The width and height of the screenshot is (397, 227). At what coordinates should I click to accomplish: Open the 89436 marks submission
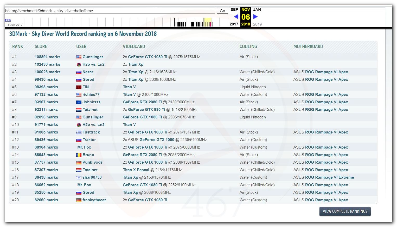point(46,140)
